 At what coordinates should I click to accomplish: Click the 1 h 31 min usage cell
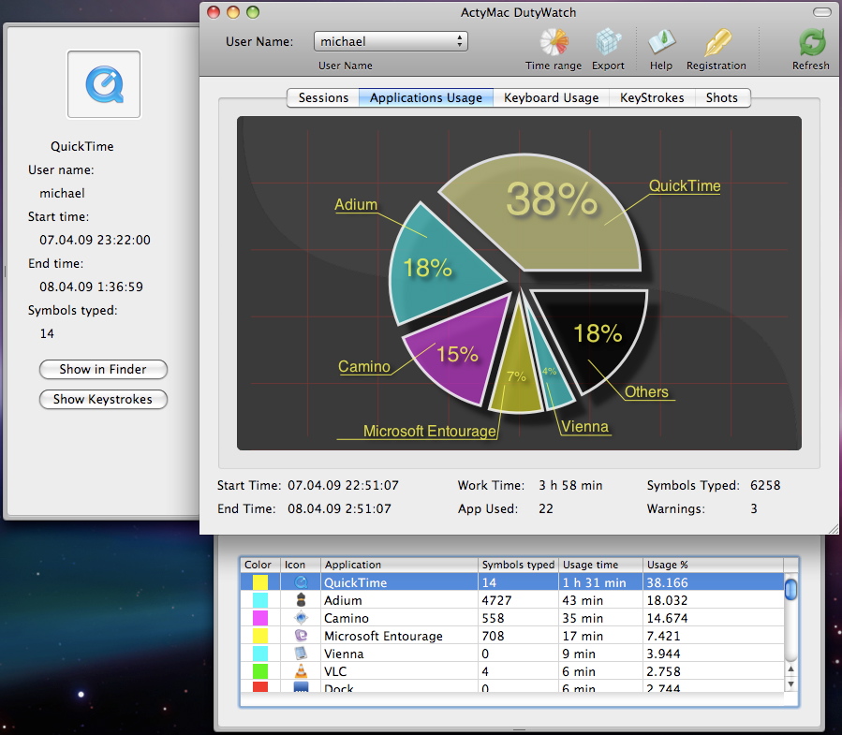point(600,582)
